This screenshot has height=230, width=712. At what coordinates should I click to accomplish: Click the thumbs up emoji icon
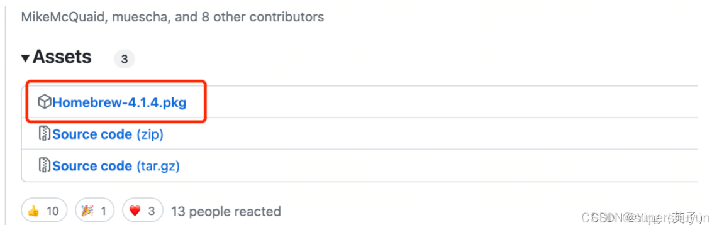coord(33,211)
